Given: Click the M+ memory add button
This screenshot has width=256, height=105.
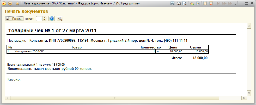Looking at the screenshot, I should 224,3.
